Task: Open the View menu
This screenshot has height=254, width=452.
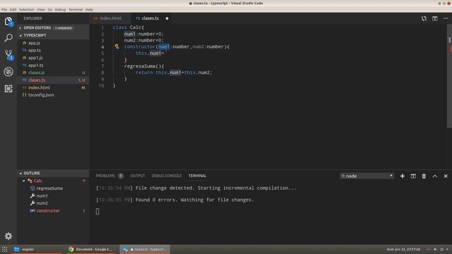Action: click(x=41, y=9)
